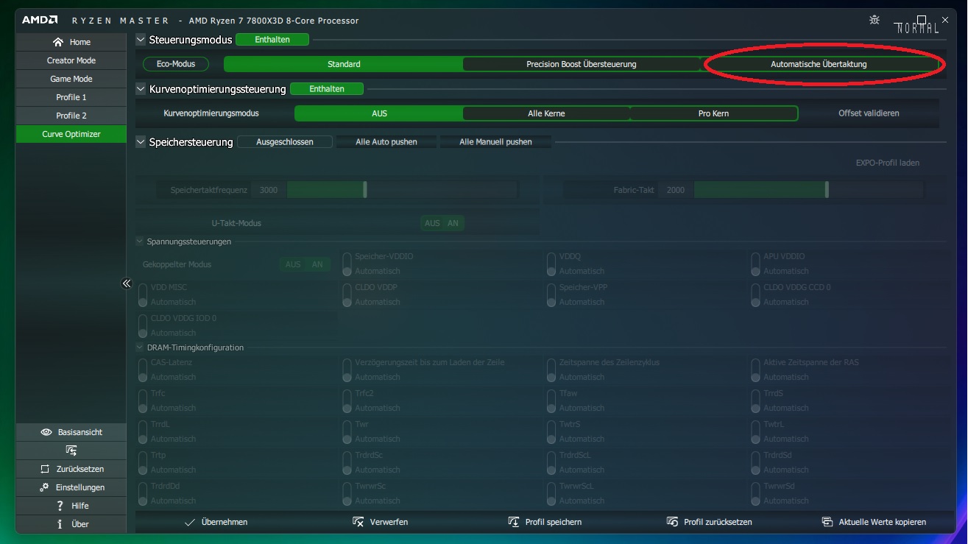Click the Profil zurücksetzen icon

(672, 522)
